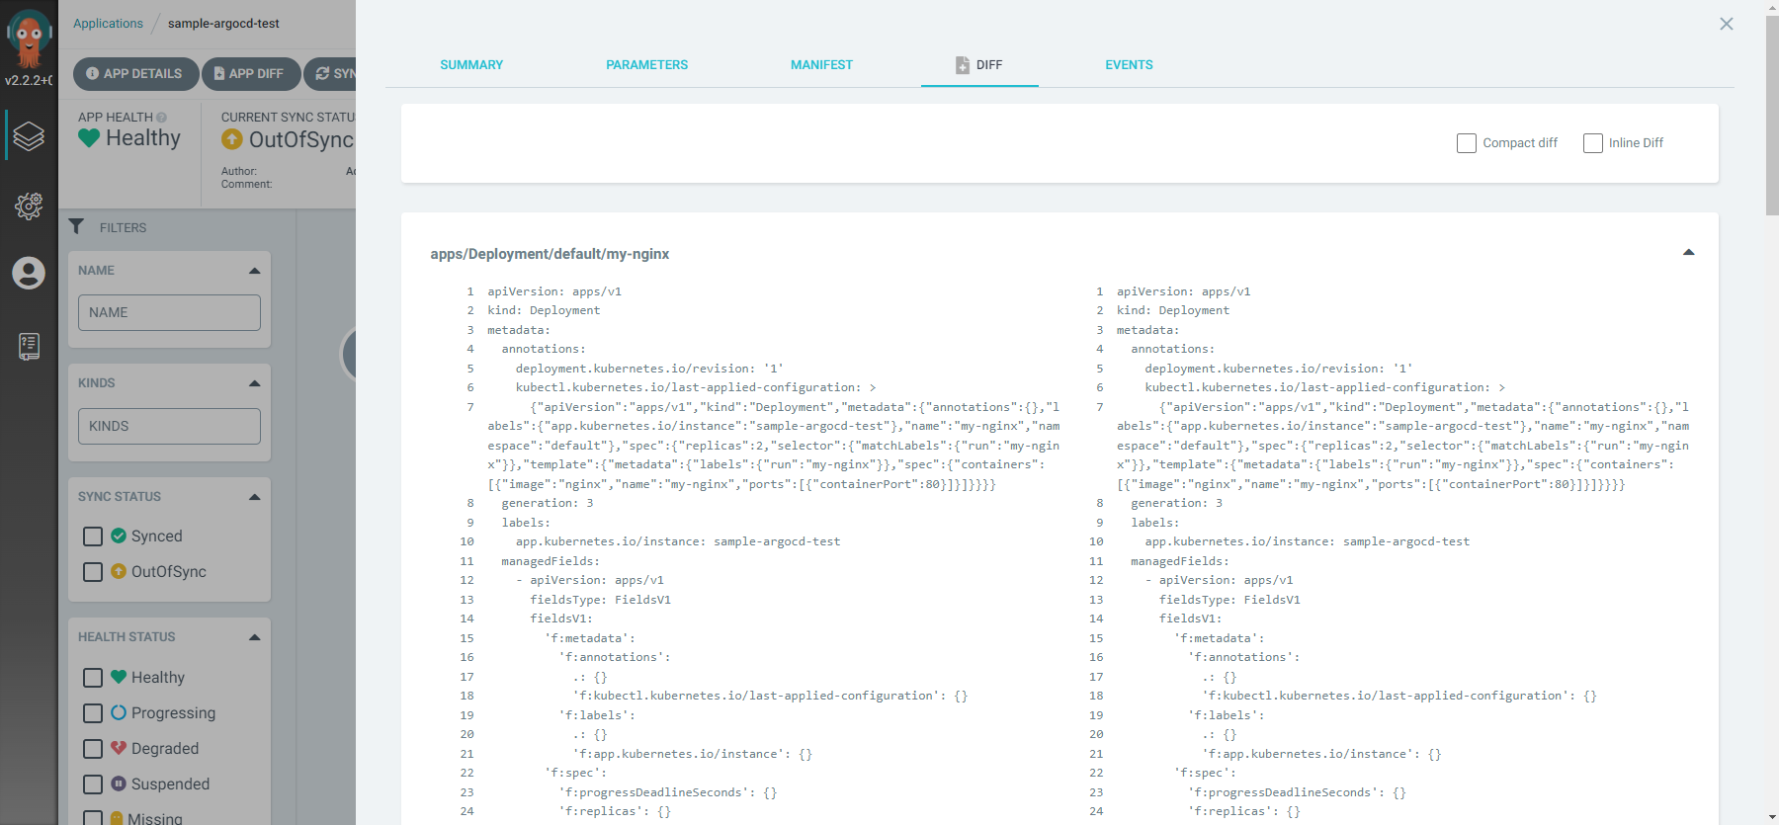Click the scrollbar down arrow
Image resolution: width=1779 pixels, height=825 pixels.
[x=1771, y=817]
